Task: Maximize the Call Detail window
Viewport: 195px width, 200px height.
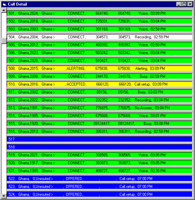Action: [x=184, y=4]
